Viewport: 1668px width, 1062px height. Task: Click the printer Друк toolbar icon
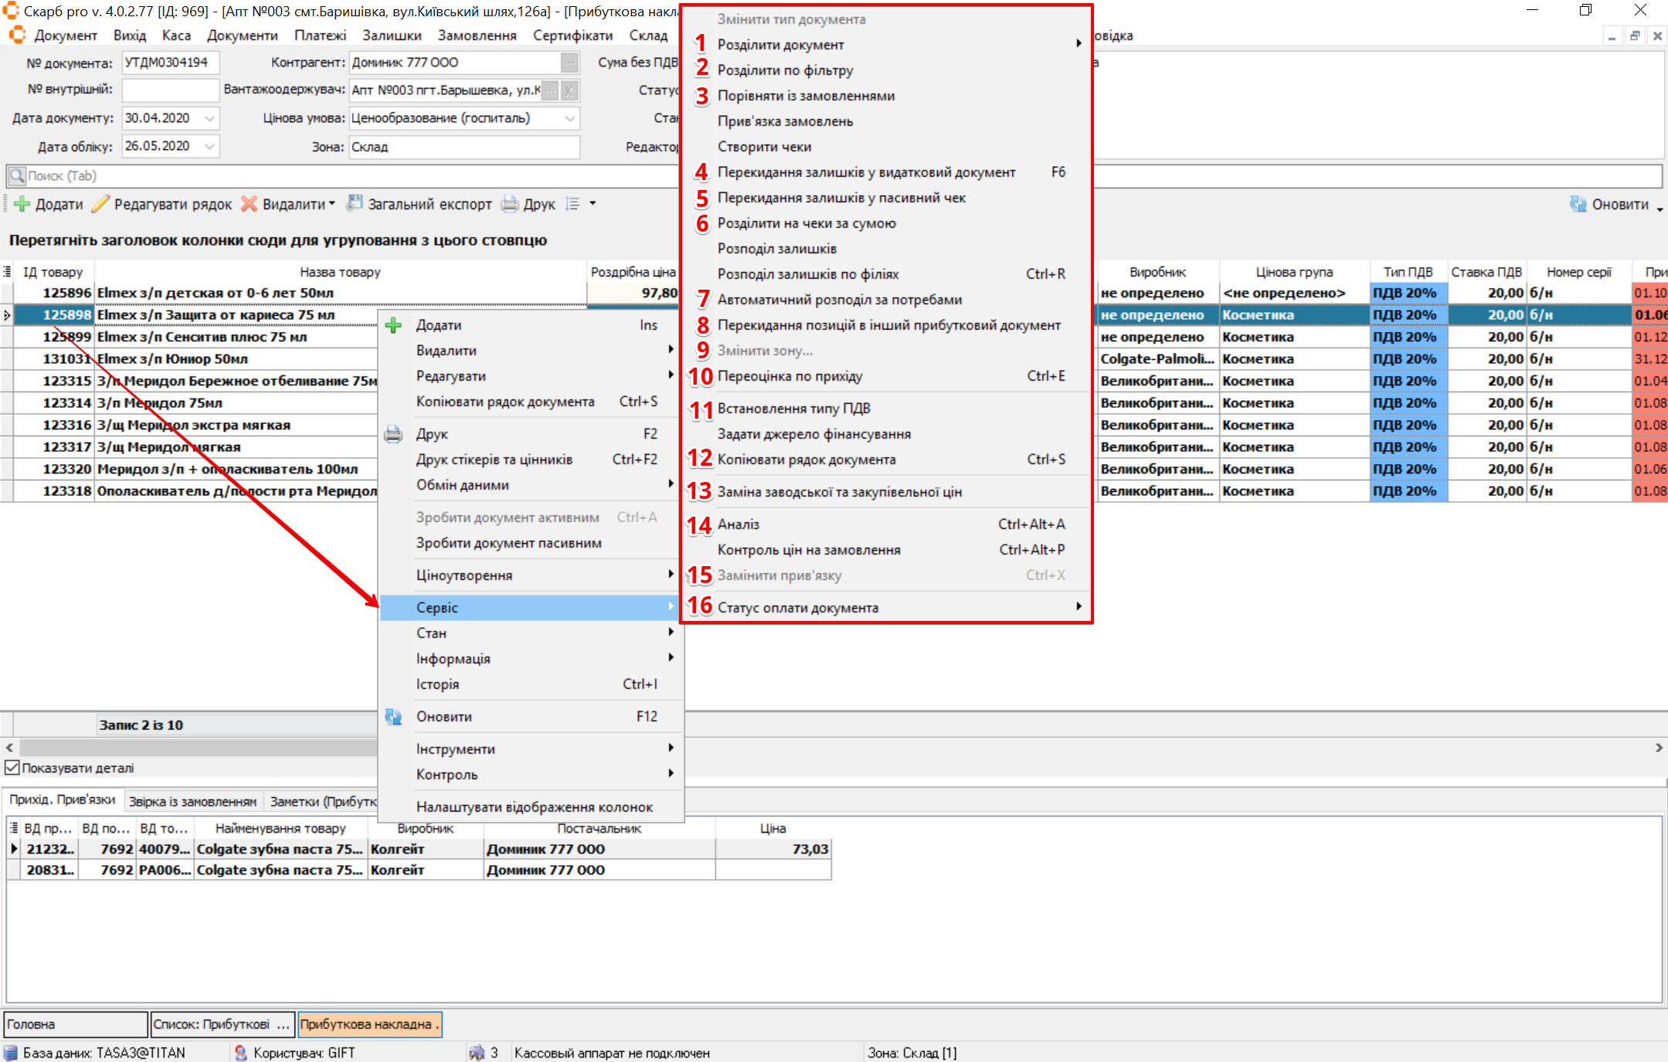coord(510,204)
